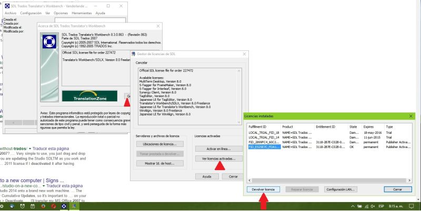This screenshot has width=421, height=211.
Task: Open the Archivo menu in Workbench
Action: [x=11, y=13]
